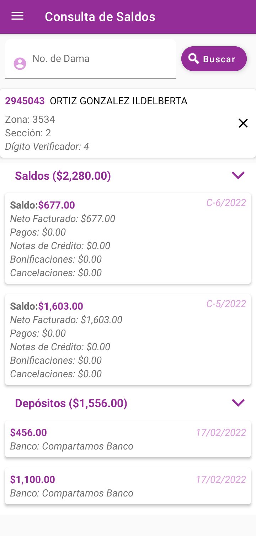Click customer number 2945043

[25, 101]
